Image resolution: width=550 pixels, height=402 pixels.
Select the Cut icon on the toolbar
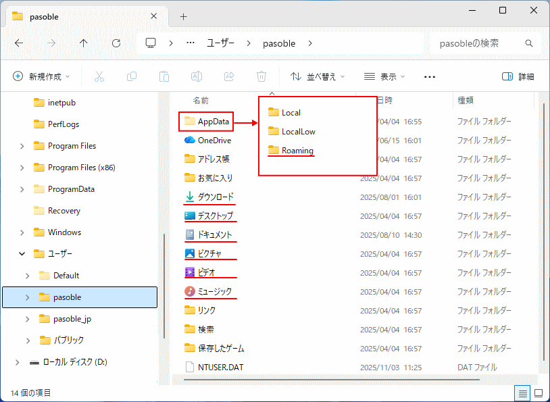[99, 76]
